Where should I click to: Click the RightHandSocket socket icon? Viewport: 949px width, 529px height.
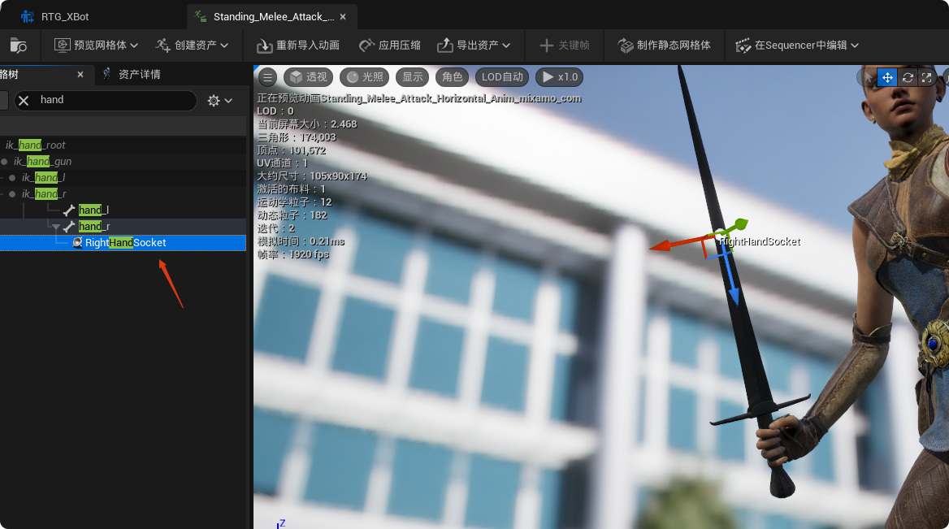pyautogui.click(x=77, y=243)
